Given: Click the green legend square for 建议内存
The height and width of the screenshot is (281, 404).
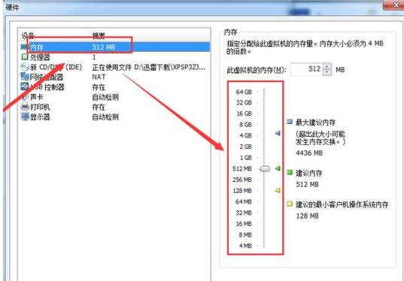Looking at the screenshot, I should point(290,172).
